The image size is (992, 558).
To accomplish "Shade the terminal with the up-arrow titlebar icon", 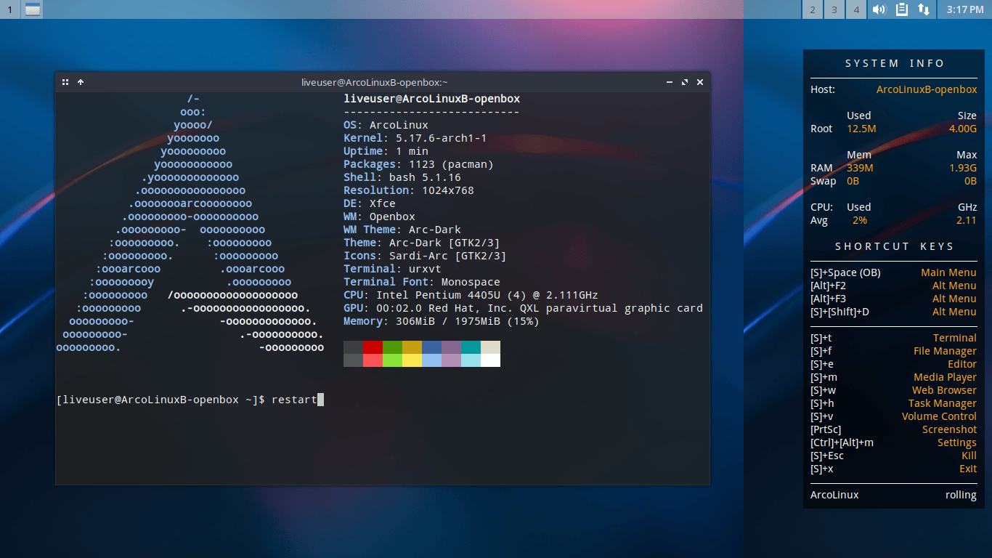I will click(x=80, y=82).
